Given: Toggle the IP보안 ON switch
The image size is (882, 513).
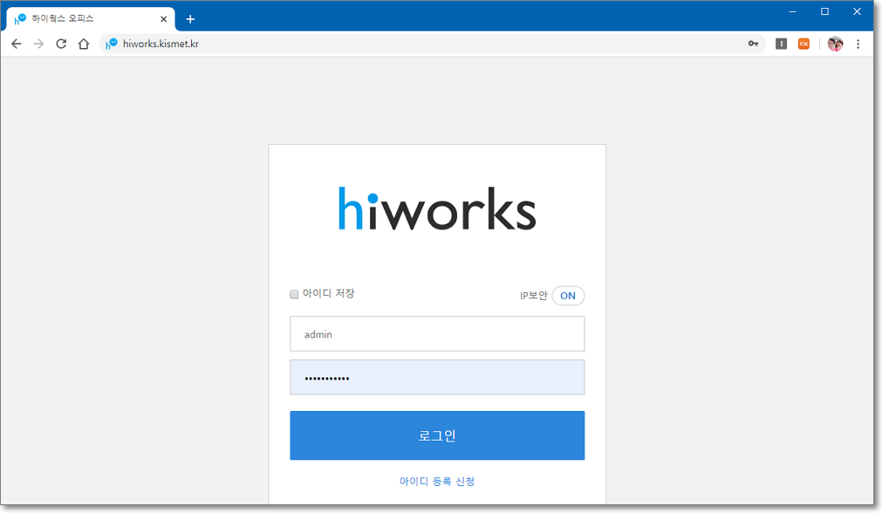Looking at the screenshot, I should click(x=568, y=296).
